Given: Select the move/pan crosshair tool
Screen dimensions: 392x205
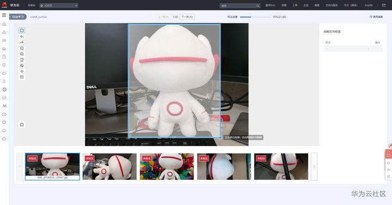Looking at the screenshot, I should tap(22, 71).
